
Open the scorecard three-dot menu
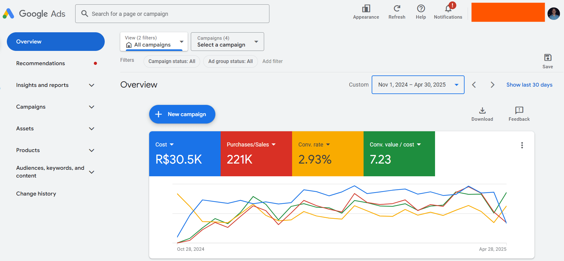(522, 145)
